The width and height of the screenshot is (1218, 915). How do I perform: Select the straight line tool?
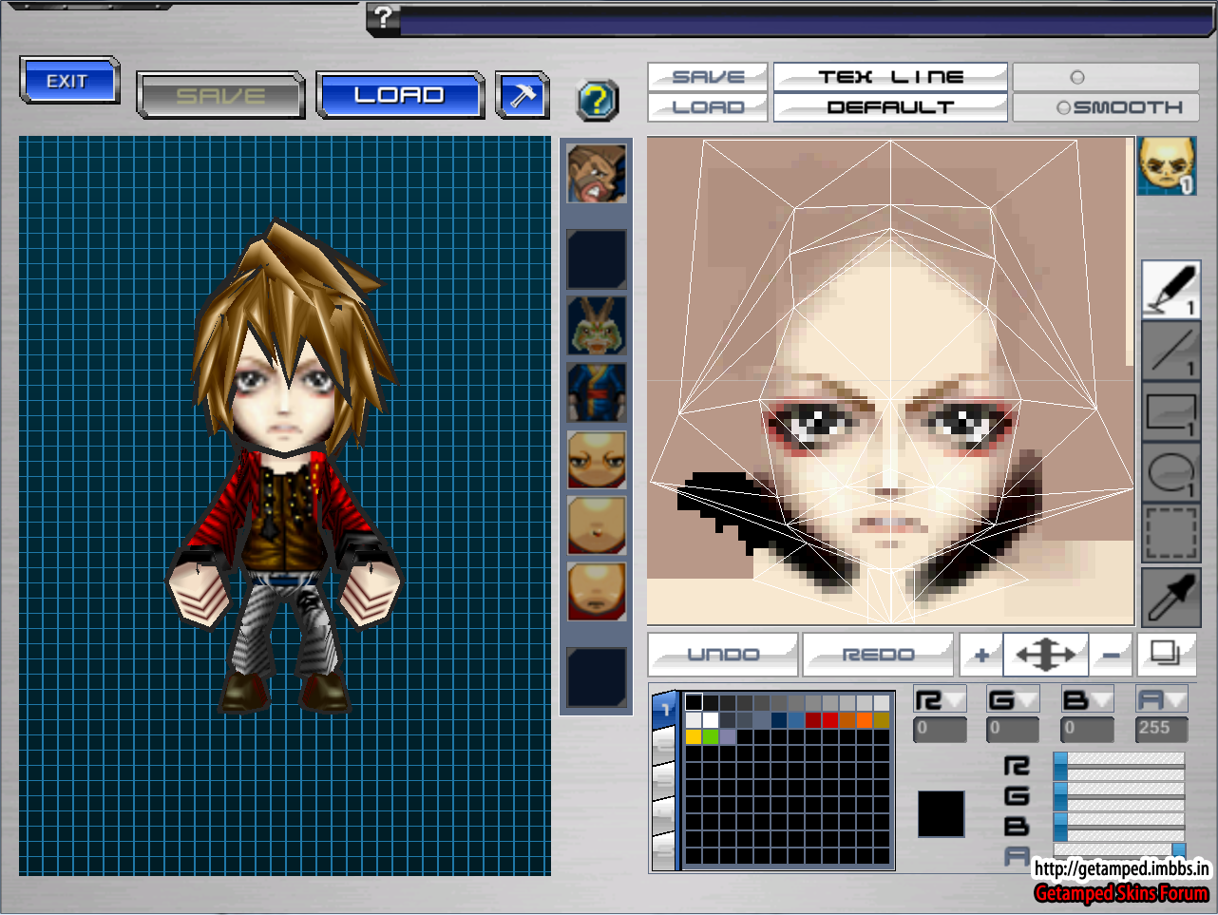pyautogui.click(x=1170, y=351)
